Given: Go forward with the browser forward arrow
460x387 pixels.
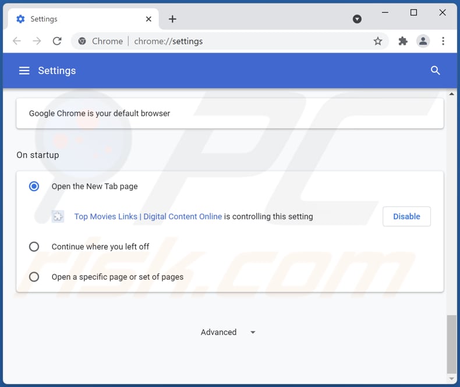Looking at the screenshot, I should click(x=37, y=41).
